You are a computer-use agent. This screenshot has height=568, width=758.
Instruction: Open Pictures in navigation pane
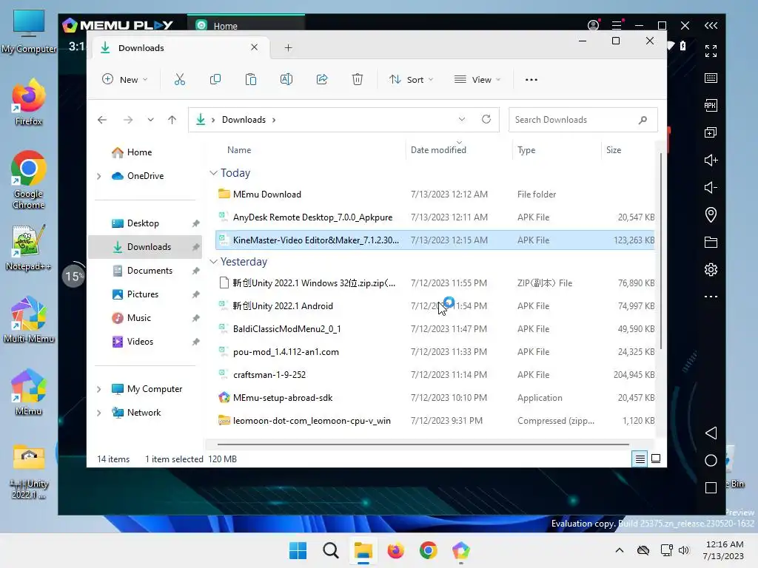[x=143, y=294]
